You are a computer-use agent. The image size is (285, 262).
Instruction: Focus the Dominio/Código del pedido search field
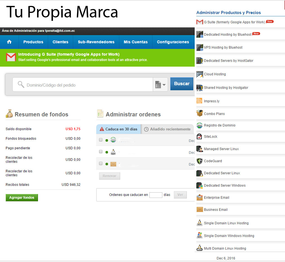click(83, 85)
